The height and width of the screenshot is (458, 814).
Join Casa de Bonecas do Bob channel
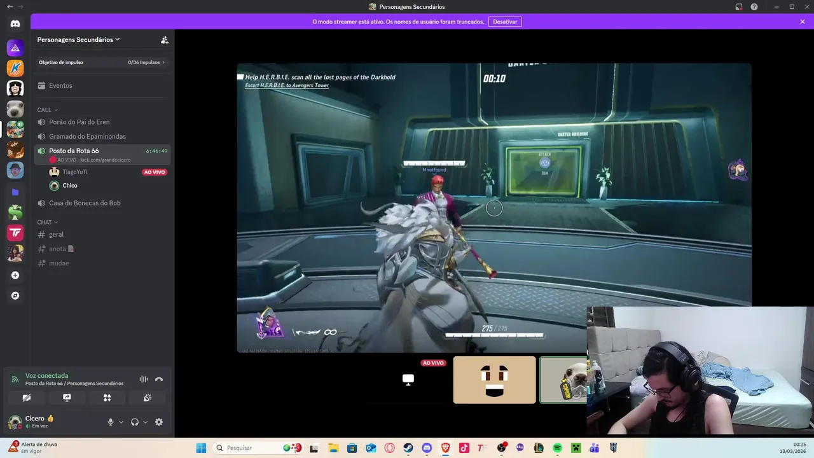[102, 203]
